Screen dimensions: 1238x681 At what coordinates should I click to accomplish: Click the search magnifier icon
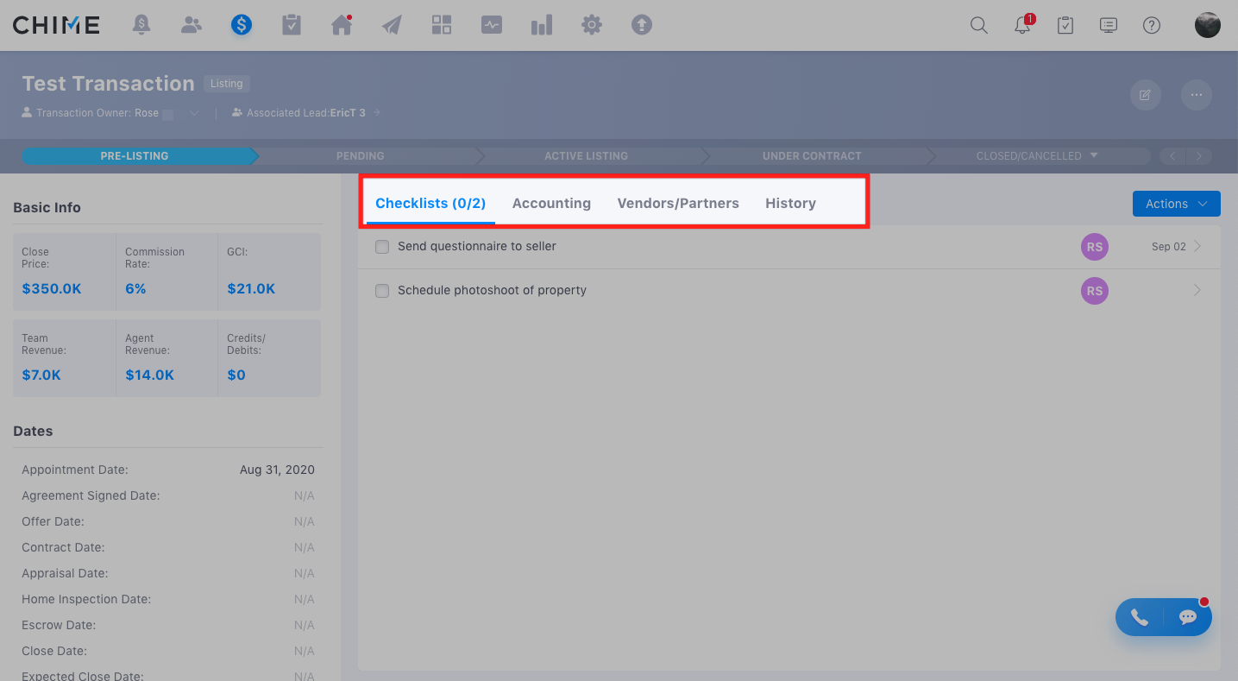(x=978, y=25)
